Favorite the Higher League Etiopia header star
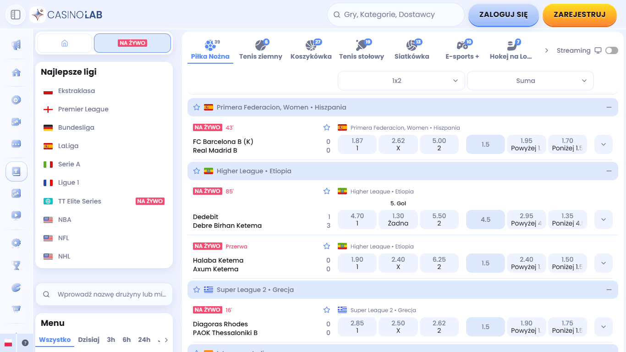 click(x=197, y=171)
